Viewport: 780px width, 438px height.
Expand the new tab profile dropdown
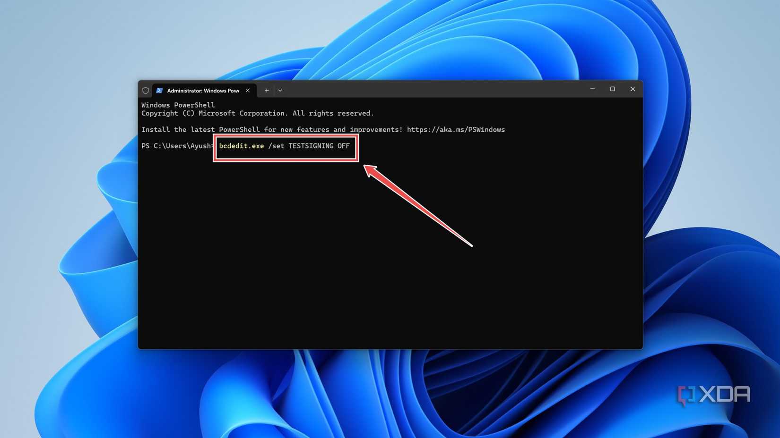(280, 91)
